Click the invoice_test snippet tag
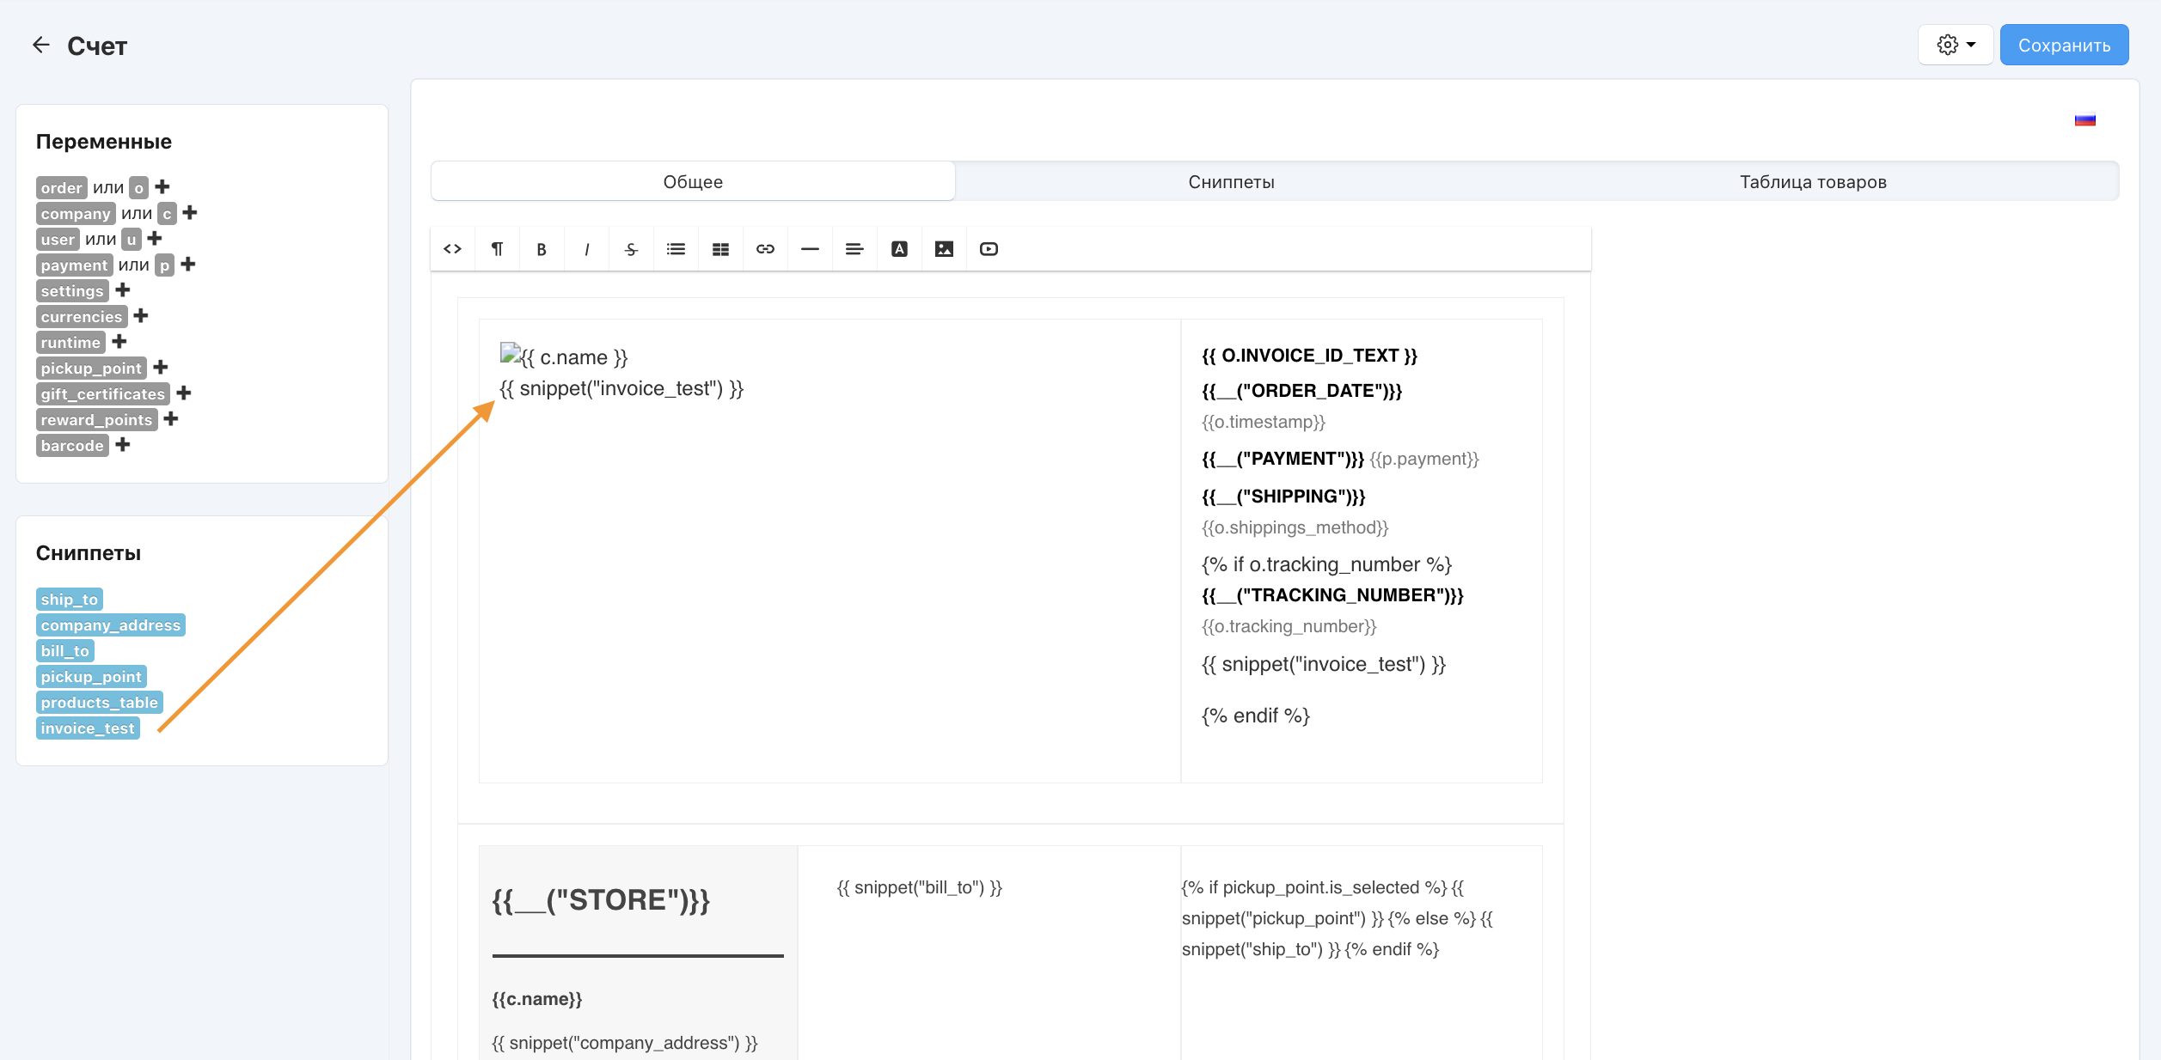Image resolution: width=2161 pixels, height=1060 pixels. pos(88,728)
